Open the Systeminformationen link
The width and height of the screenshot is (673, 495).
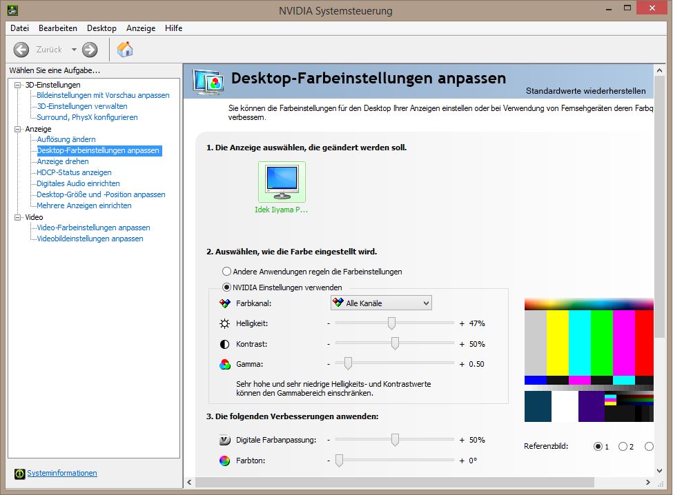[x=62, y=473]
